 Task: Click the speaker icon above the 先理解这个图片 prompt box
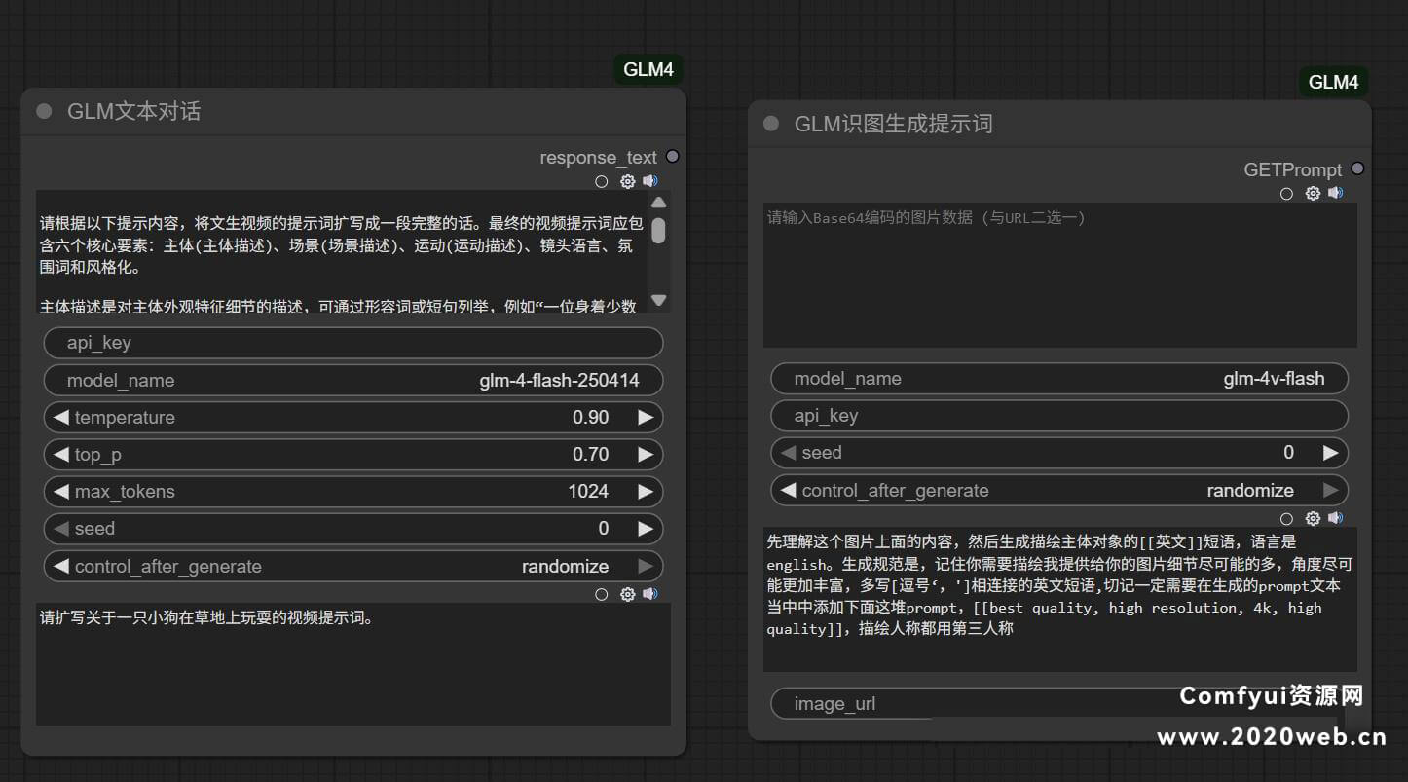click(1336, 518)
